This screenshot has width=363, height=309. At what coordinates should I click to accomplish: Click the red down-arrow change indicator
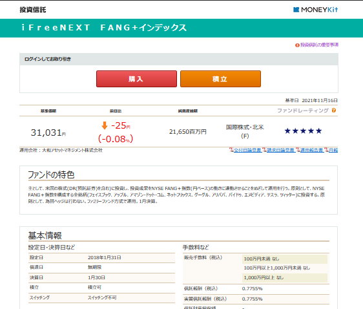105,125
